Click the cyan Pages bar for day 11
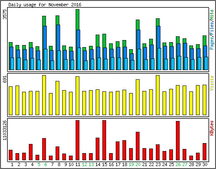 coord(79,59)
